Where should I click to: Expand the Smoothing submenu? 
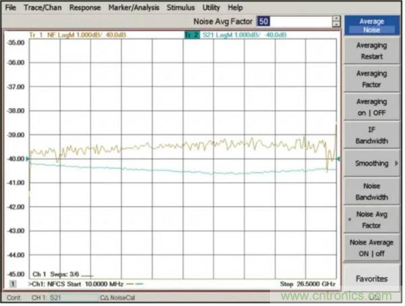(x=371, y=163)
